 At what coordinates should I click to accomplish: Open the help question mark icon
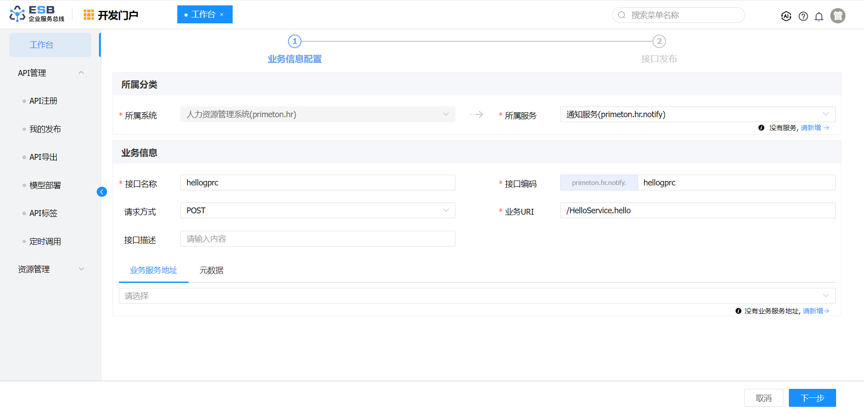point(803,16)
